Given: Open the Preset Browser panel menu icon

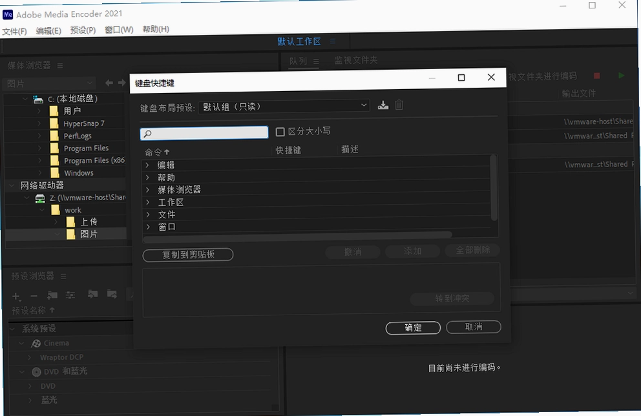Looking at the screenshot, I should [63, 276].
